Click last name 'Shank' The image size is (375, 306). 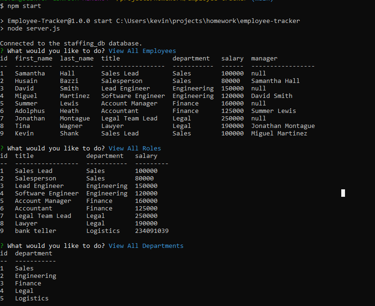69,134
